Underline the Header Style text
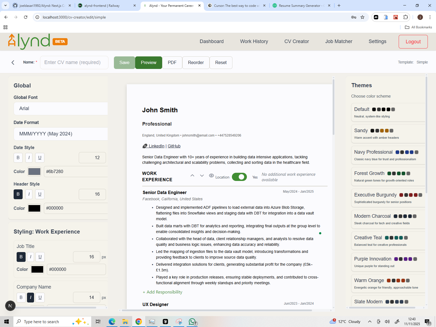Screen dimensions: 436x327 tap(40, 194)
